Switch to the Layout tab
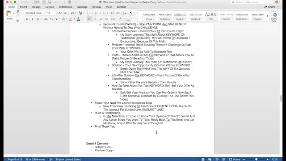 click(50, 7)
